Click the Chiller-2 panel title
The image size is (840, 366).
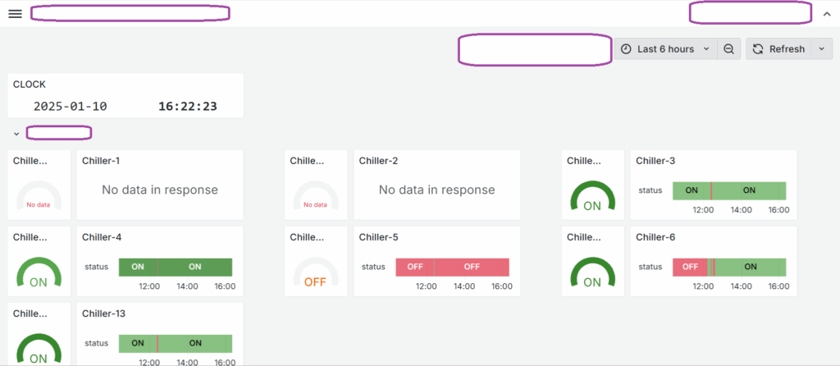click(x=374, y=161)
